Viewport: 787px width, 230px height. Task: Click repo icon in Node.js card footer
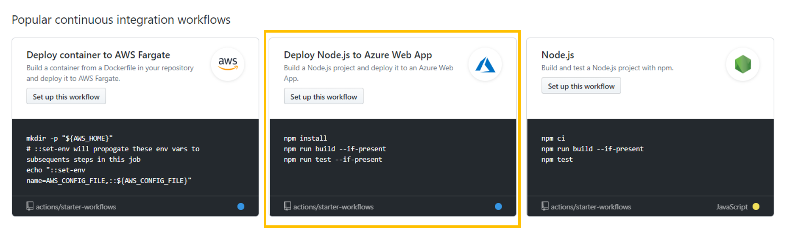(x=545, y=206)
